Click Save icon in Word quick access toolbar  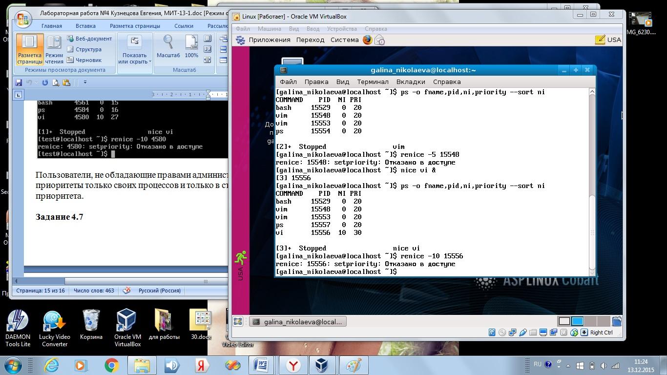click(x=19, y=83)
